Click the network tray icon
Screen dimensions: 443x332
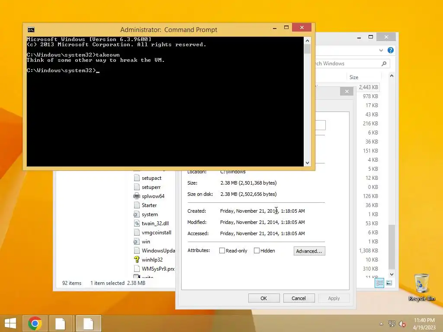392,324
